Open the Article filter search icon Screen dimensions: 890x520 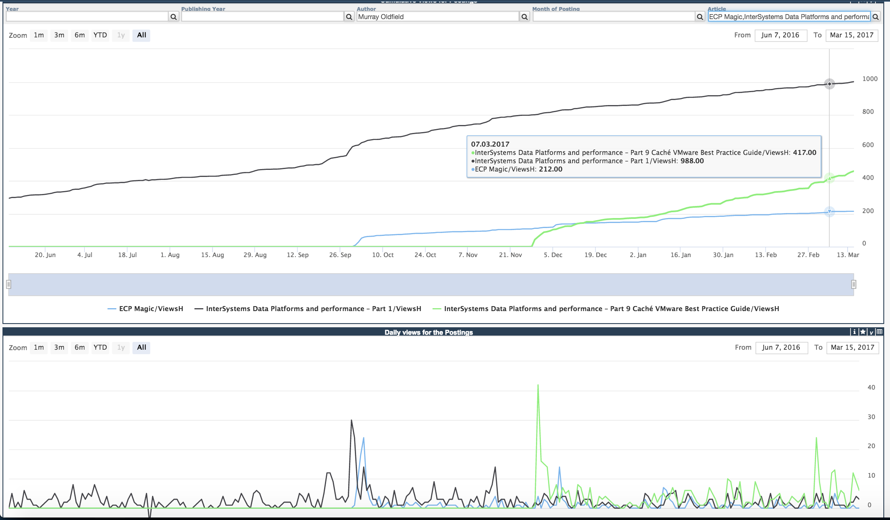[x=875, y=17]
